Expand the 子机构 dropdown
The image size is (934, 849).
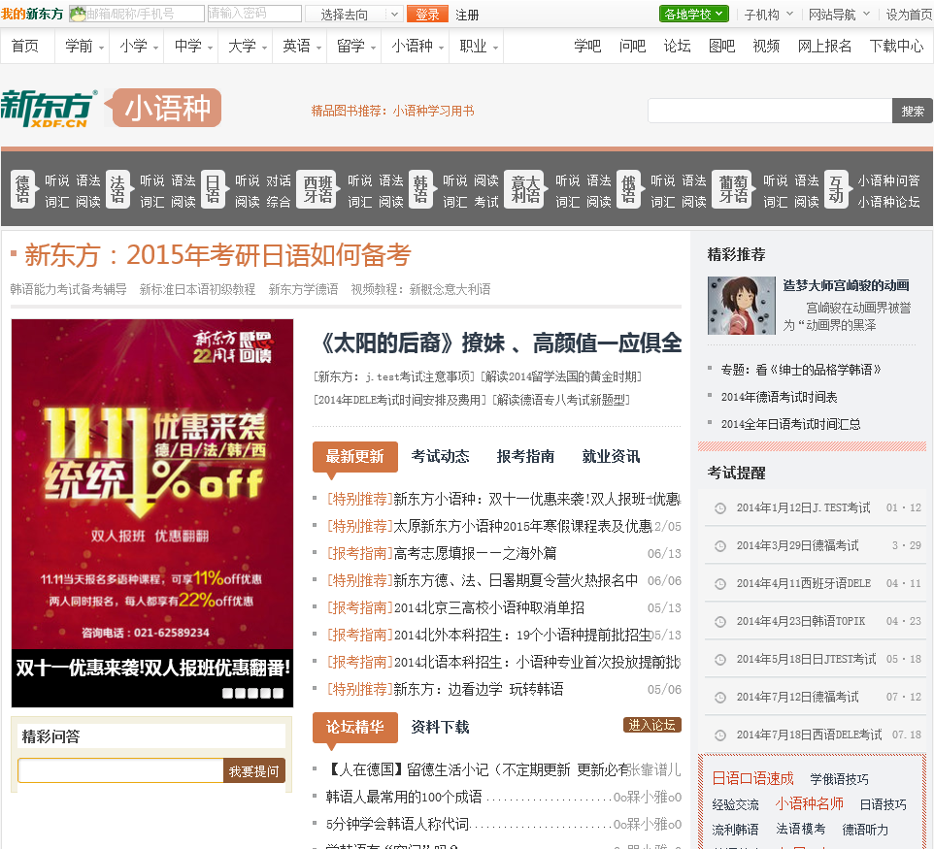coord(768,15)
